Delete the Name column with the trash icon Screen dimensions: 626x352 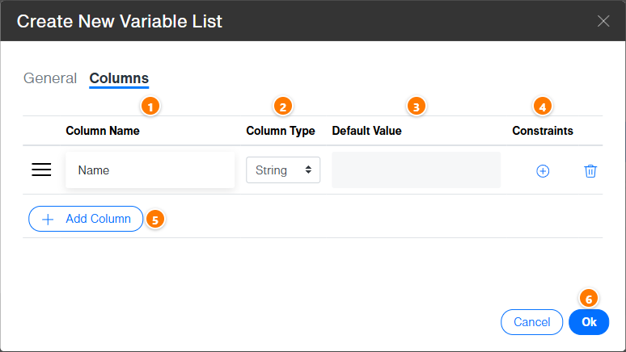[x=590, y=171]
